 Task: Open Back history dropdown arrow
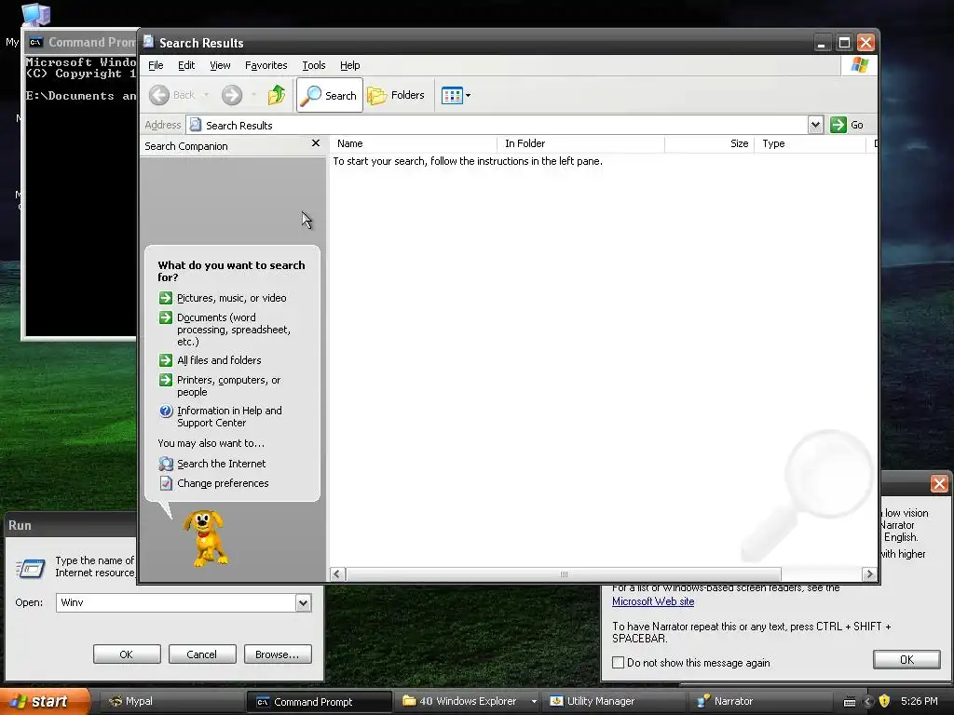tap(206, 95)
